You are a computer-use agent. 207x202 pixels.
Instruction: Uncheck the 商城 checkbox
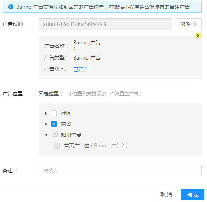(54, 124)
